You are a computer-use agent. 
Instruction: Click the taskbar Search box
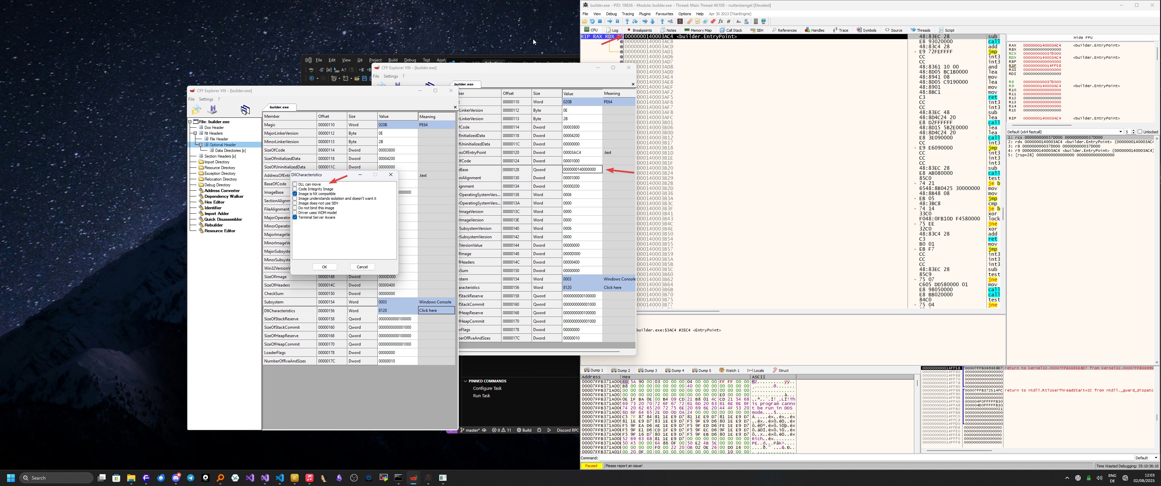(x=56, y=478)
